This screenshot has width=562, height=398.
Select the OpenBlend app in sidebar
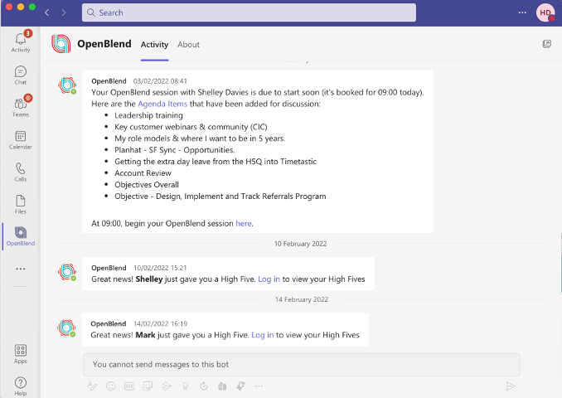(x=21, y=236)
